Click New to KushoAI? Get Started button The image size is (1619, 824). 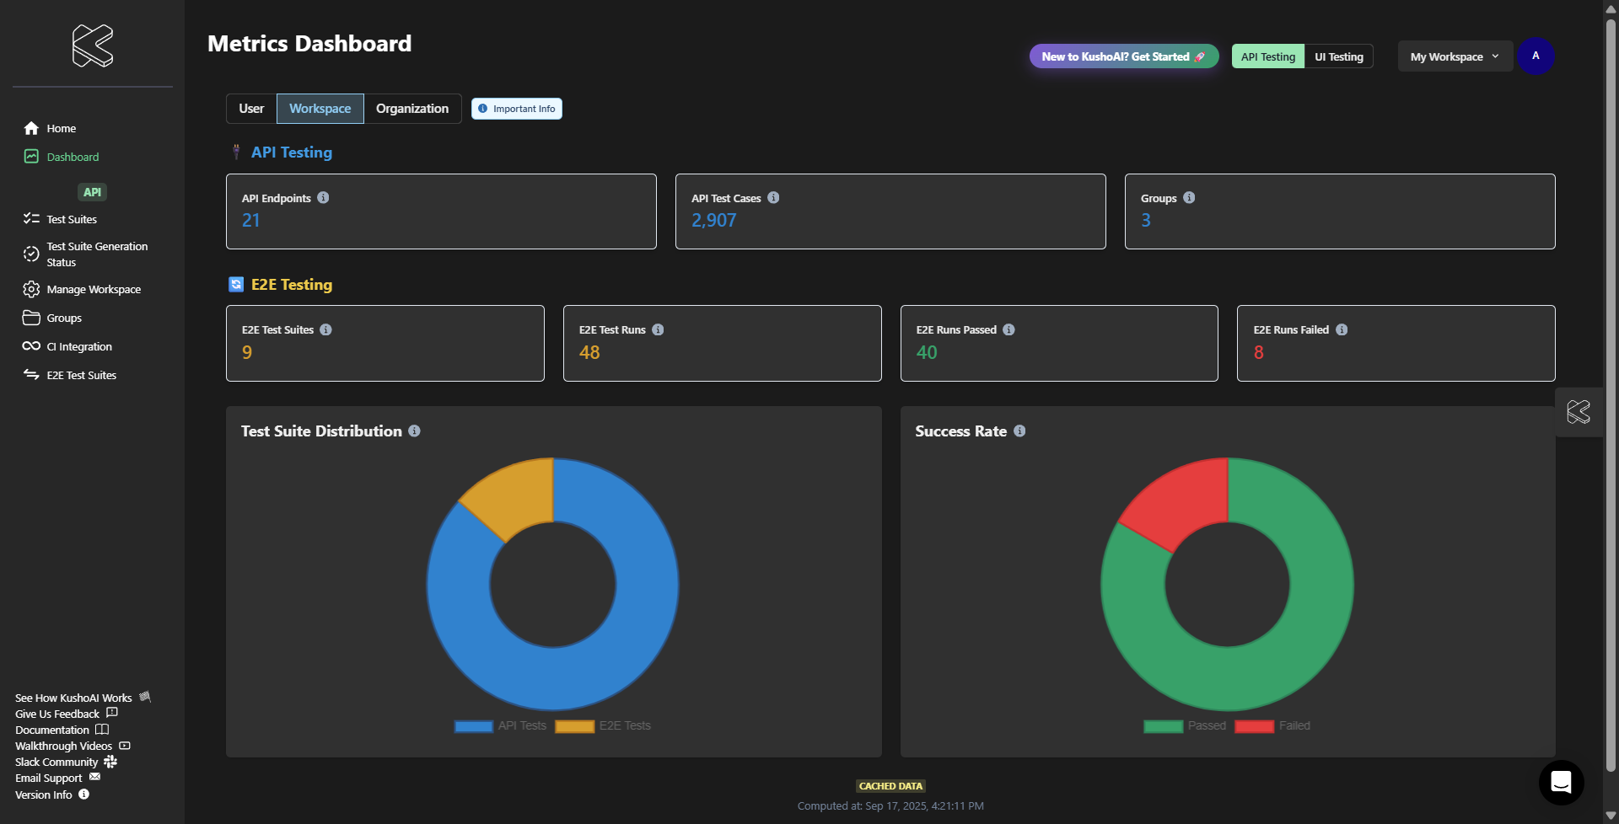(x=1124, y=56)
